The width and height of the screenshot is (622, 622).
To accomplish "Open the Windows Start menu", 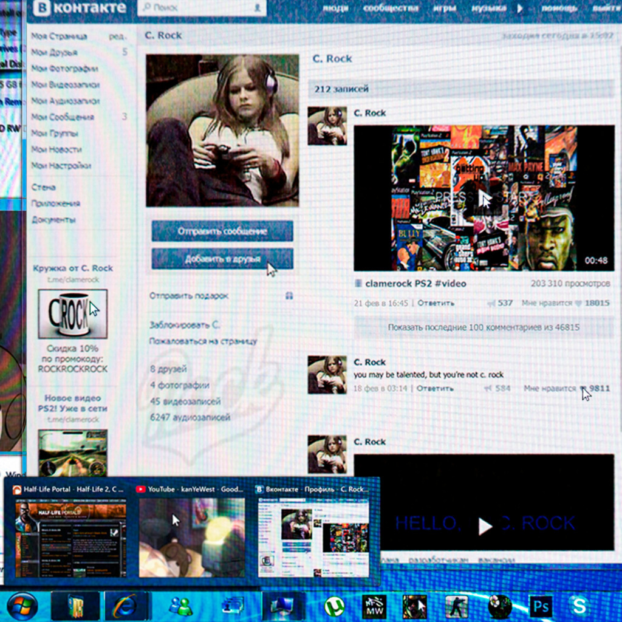I will (x=22, y=606).
